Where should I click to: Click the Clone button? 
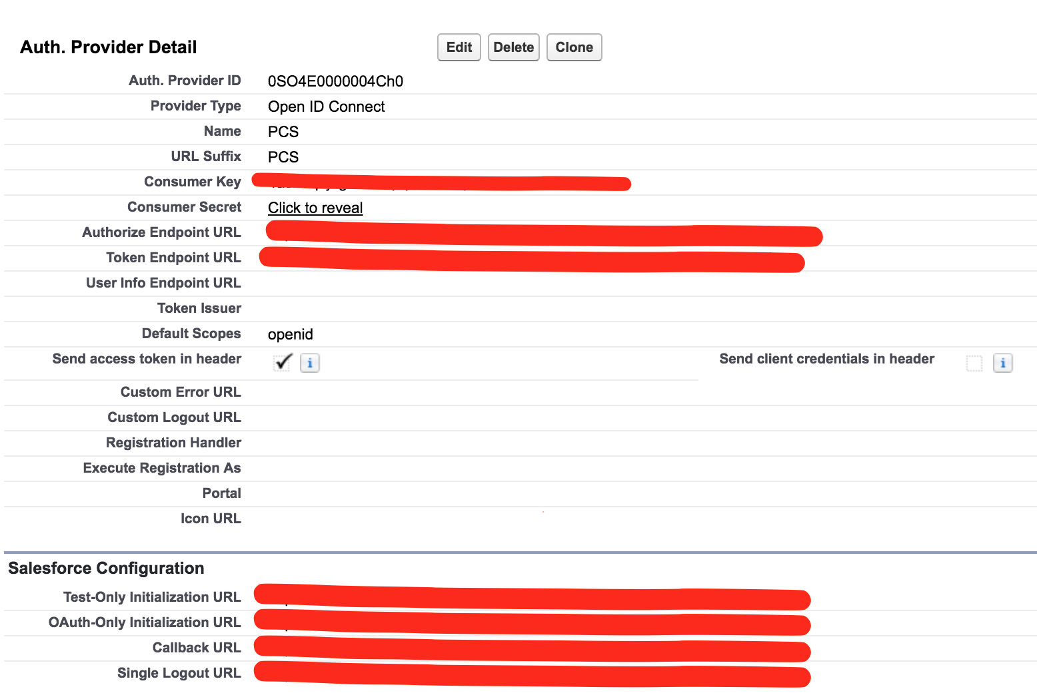(574, 47)
